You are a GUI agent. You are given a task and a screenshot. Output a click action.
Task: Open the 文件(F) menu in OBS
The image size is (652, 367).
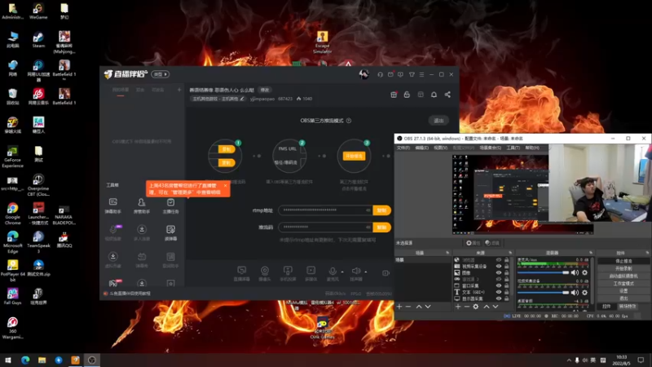point(403,148)
